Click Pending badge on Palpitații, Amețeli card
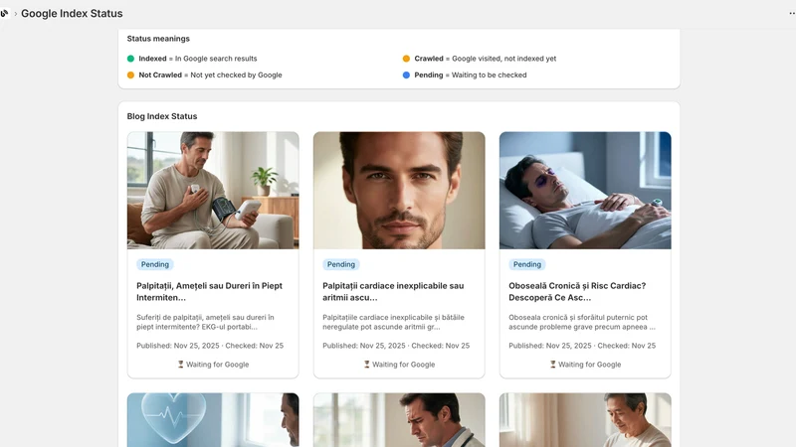This screenshot has height=447, width=796. [155, 264]
